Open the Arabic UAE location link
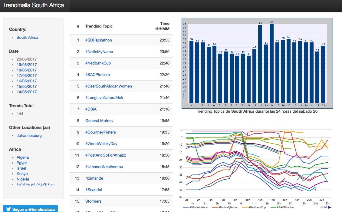This screenshot has height=212, width=342. 35,184
